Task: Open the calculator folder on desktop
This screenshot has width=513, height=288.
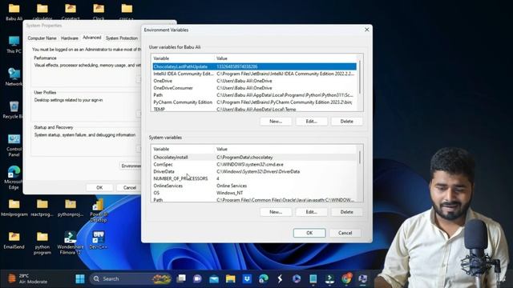Action: [42, 12]
